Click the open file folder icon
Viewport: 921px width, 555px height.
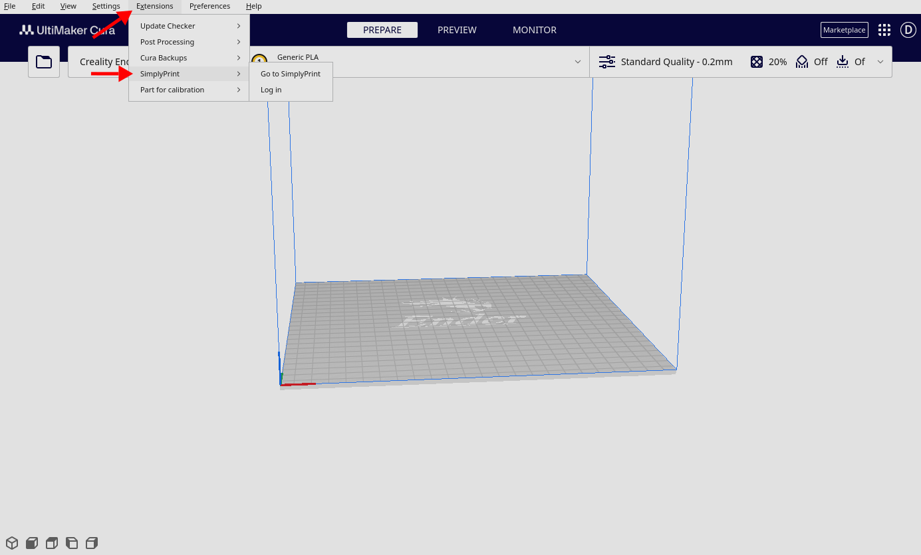coord(44,62)
